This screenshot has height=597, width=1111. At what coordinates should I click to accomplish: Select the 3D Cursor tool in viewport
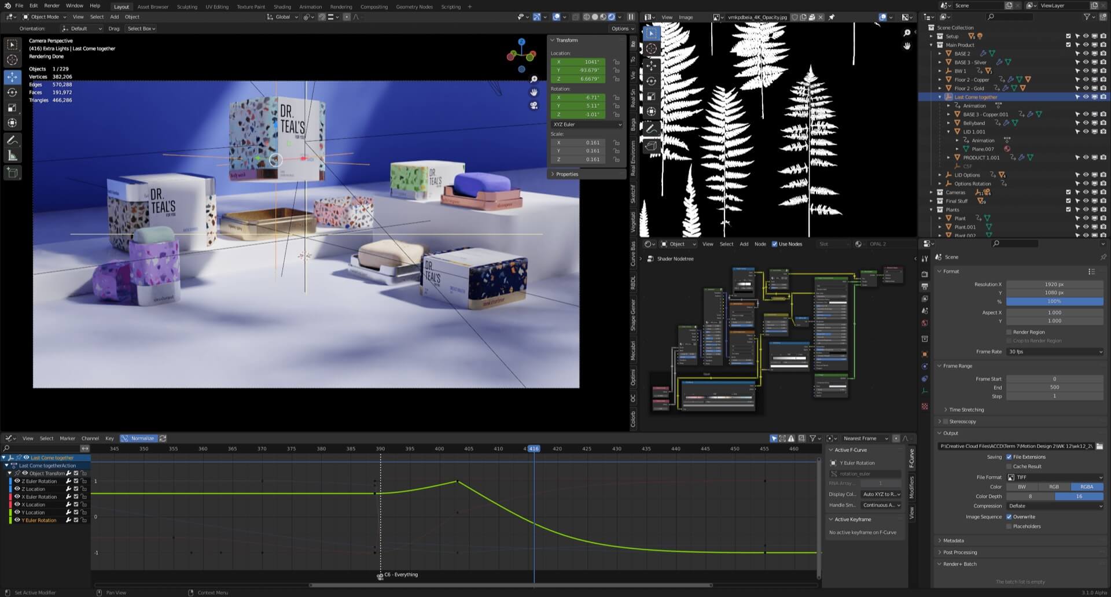click(x=12, y=60)
